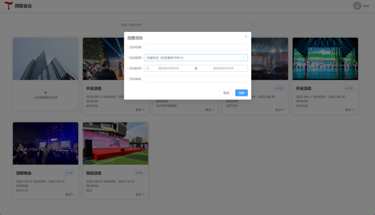Focus the 活动地址 input field

coord(196,79)
